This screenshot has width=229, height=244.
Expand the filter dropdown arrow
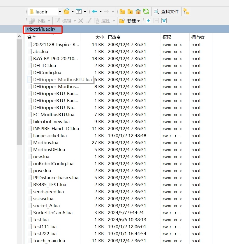85,12
